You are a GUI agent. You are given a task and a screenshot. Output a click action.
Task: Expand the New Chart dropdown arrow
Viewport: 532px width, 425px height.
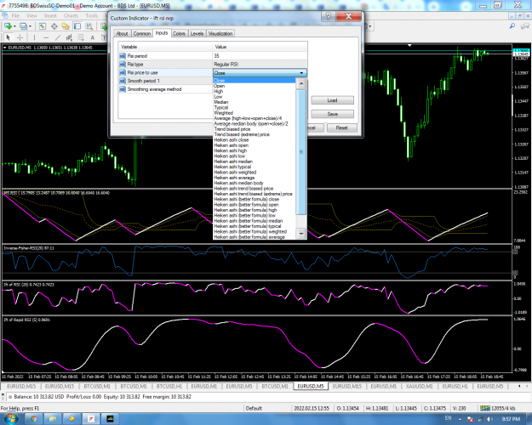tap(14, 26)
